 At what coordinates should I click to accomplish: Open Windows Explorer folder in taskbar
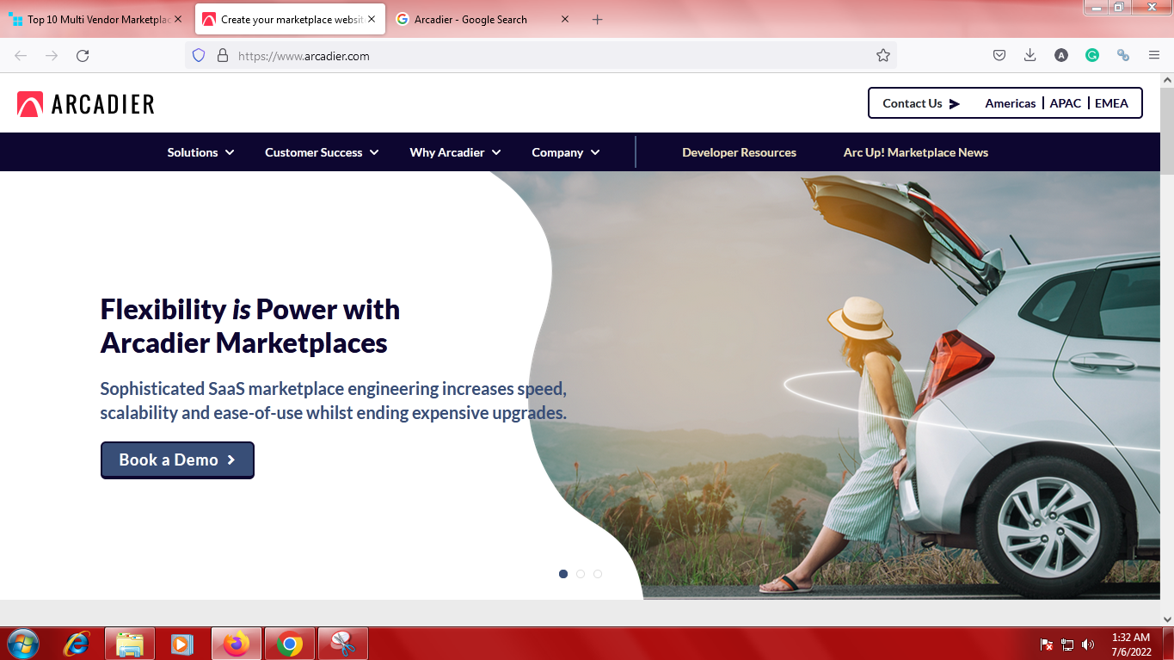point(130,644)
